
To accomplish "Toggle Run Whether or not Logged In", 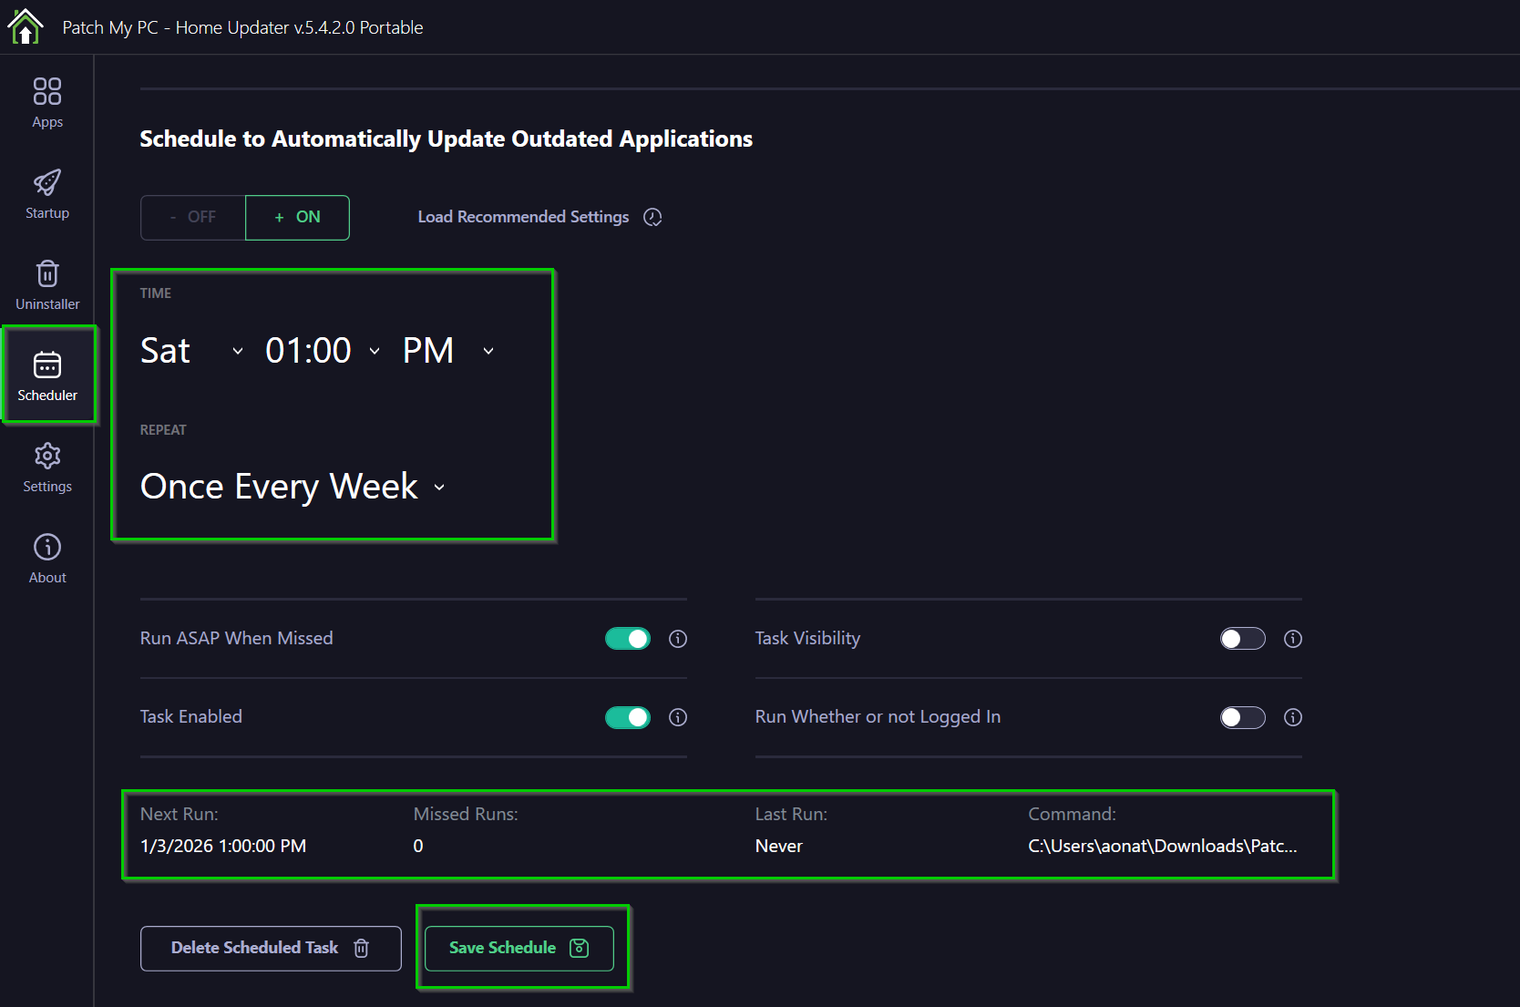I will point(1243,717).
